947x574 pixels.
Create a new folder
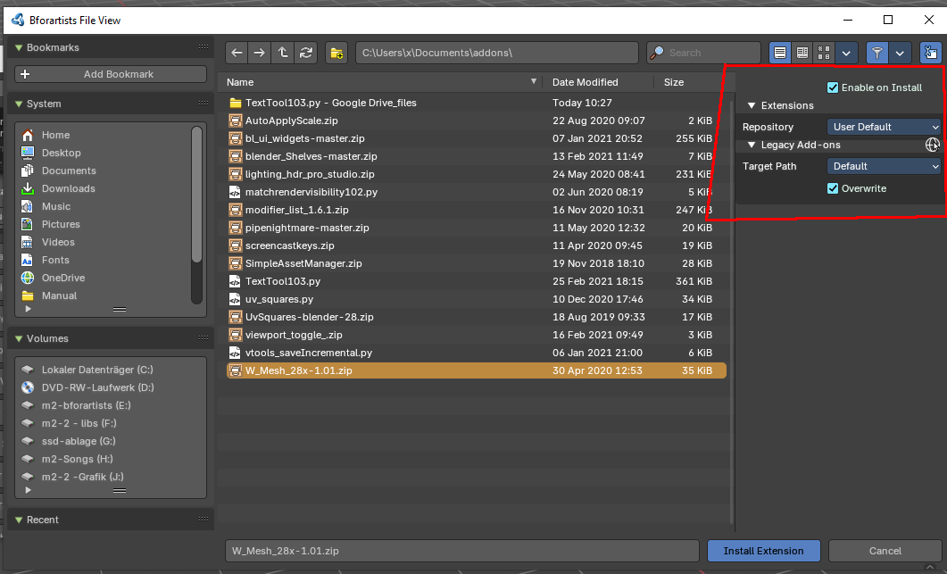(336, 53)
